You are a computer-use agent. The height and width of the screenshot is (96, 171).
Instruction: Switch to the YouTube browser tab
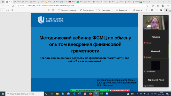pyautogui.click(x=72, y=2)
